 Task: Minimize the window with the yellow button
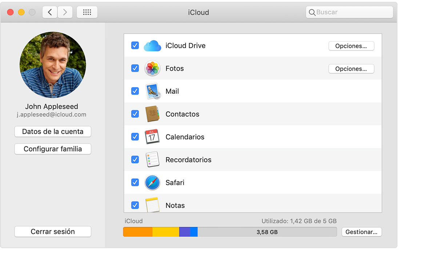click(21, 12)
